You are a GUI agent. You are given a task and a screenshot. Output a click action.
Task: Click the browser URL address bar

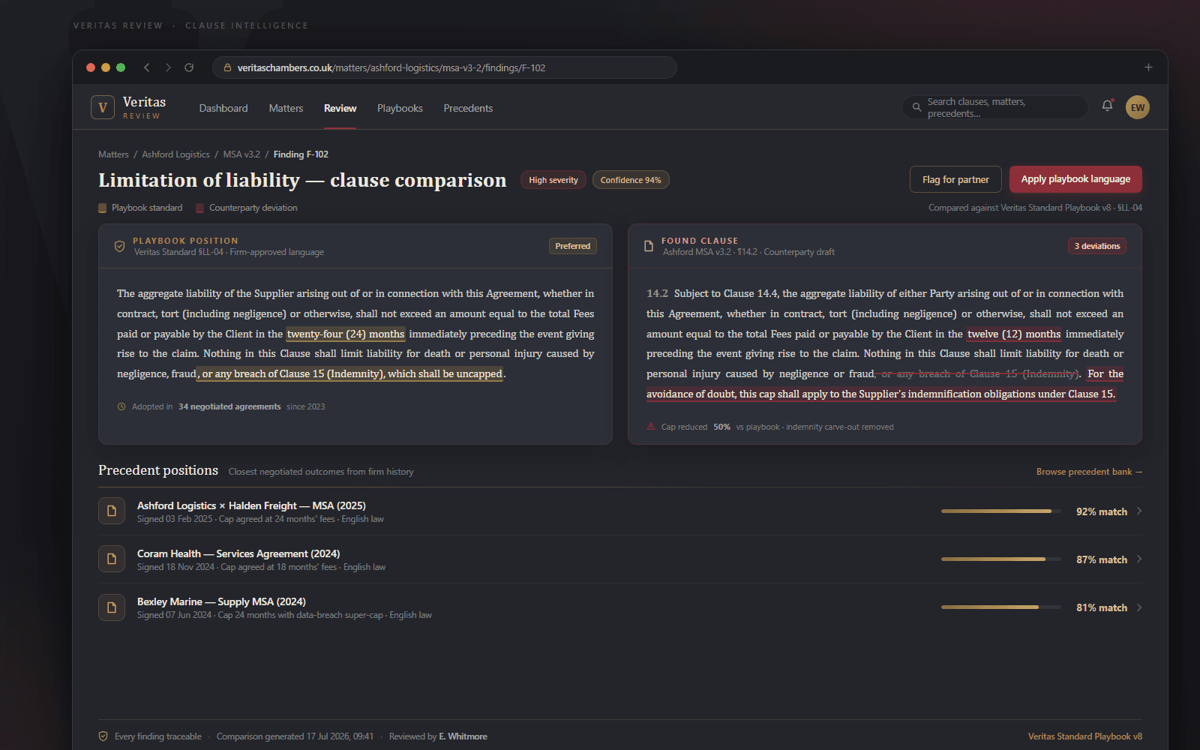point(445,67)
